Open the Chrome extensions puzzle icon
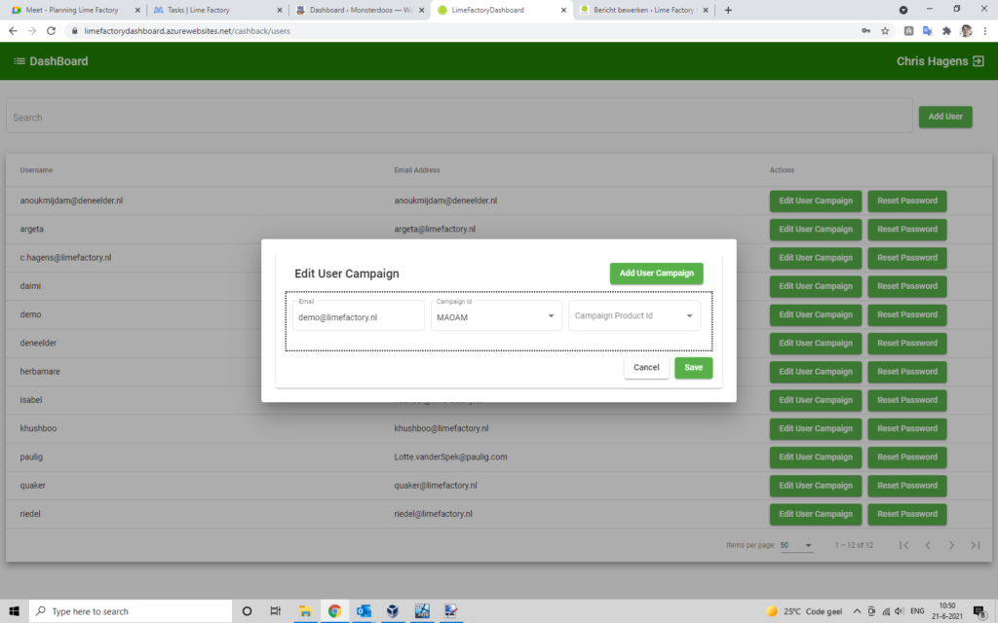This screenshot has height=623, width=998. tap(945, 31)
